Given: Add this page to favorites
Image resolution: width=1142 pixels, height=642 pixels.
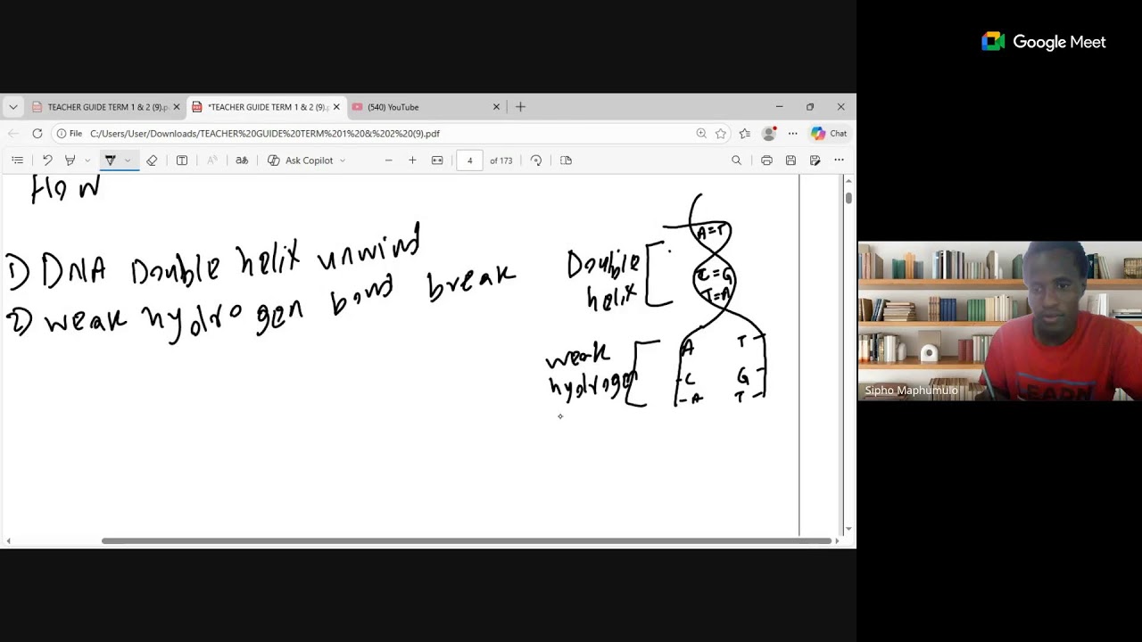Looking at the screenshot, I should coord(721,134).
